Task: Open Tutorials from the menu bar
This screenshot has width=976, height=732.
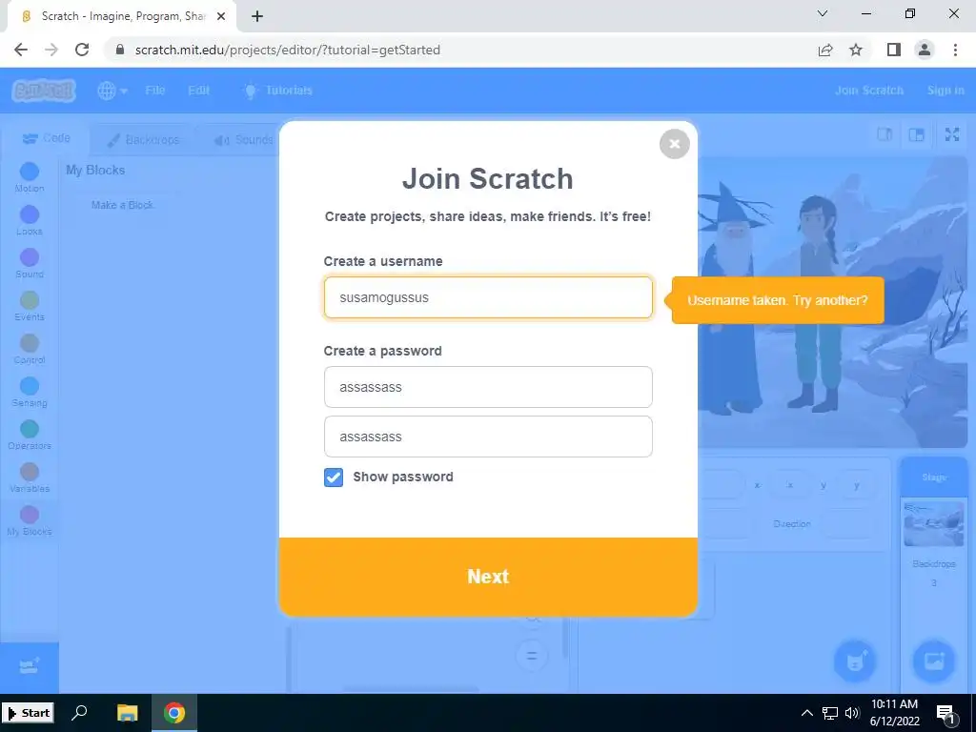Action: (x=277, y=91)
